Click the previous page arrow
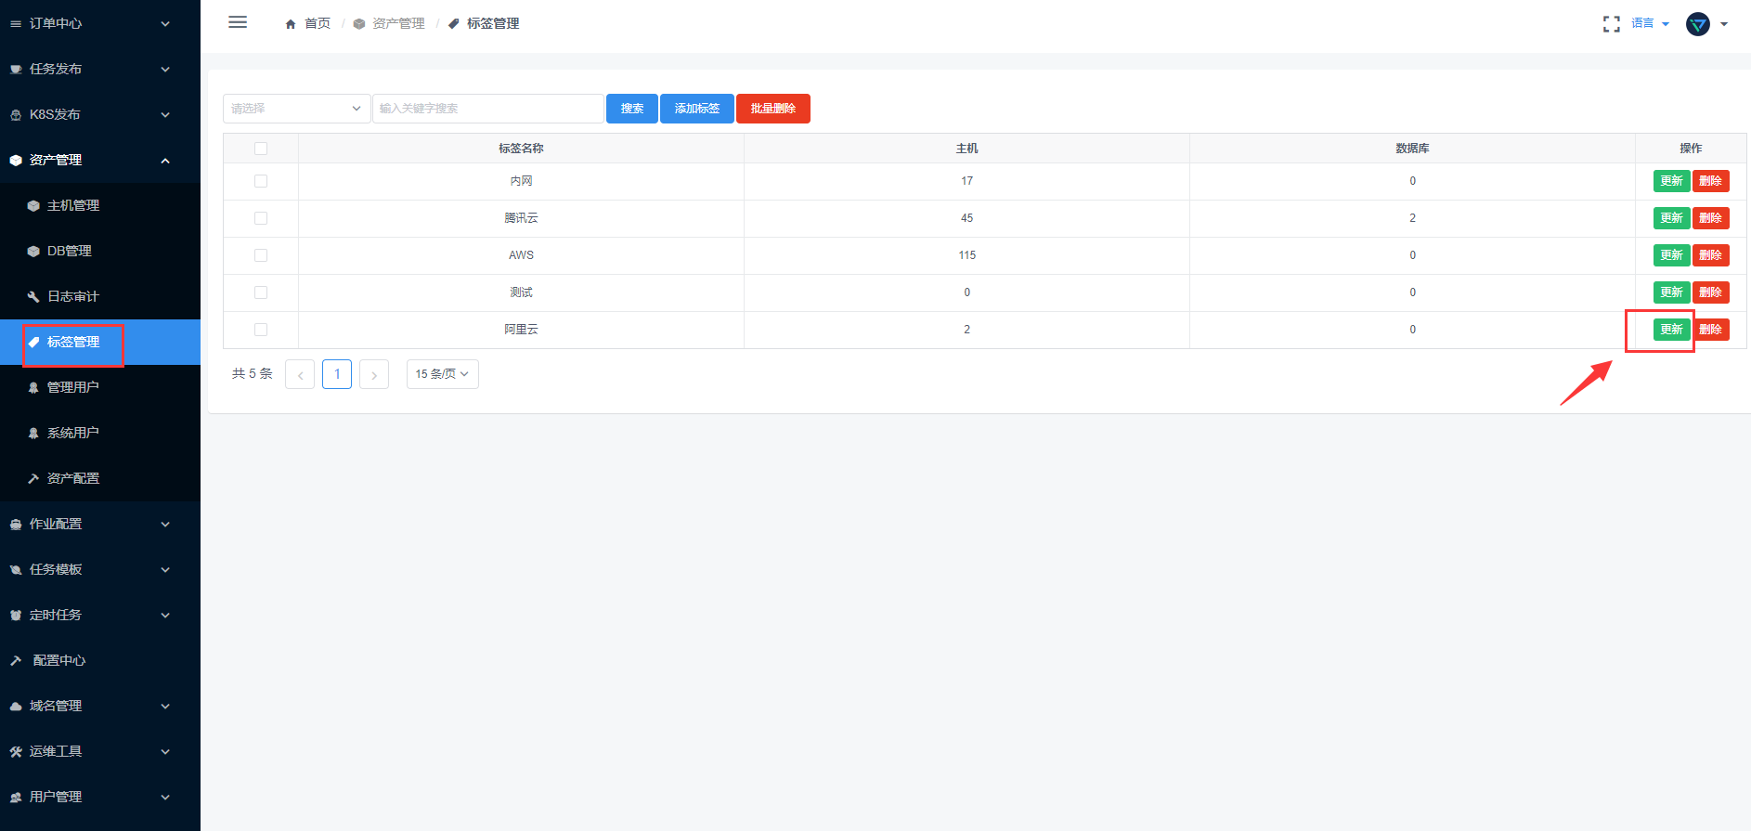Viewport: 1751px width, 831px height. (x=300, y=374)
